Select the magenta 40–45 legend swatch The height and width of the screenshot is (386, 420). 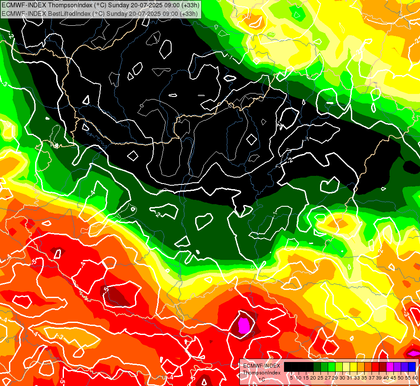point(390,367)
